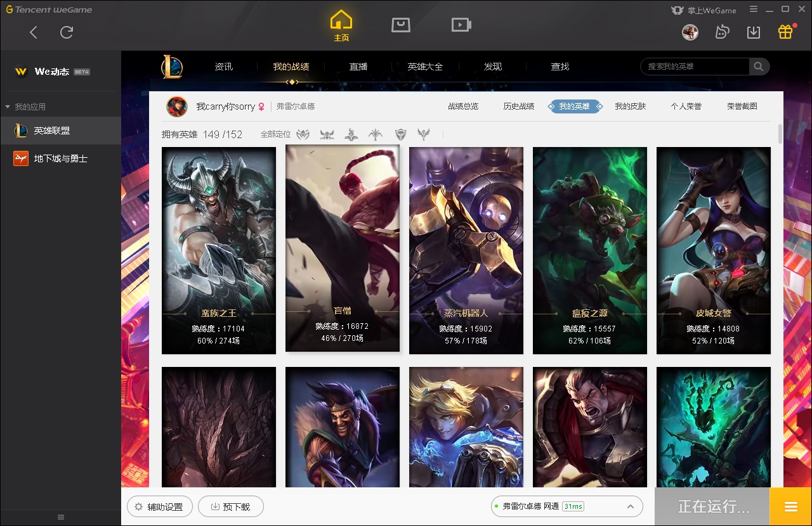
Task: Select 全部定位 all roles filter
Action: click(x=275, y=134)
